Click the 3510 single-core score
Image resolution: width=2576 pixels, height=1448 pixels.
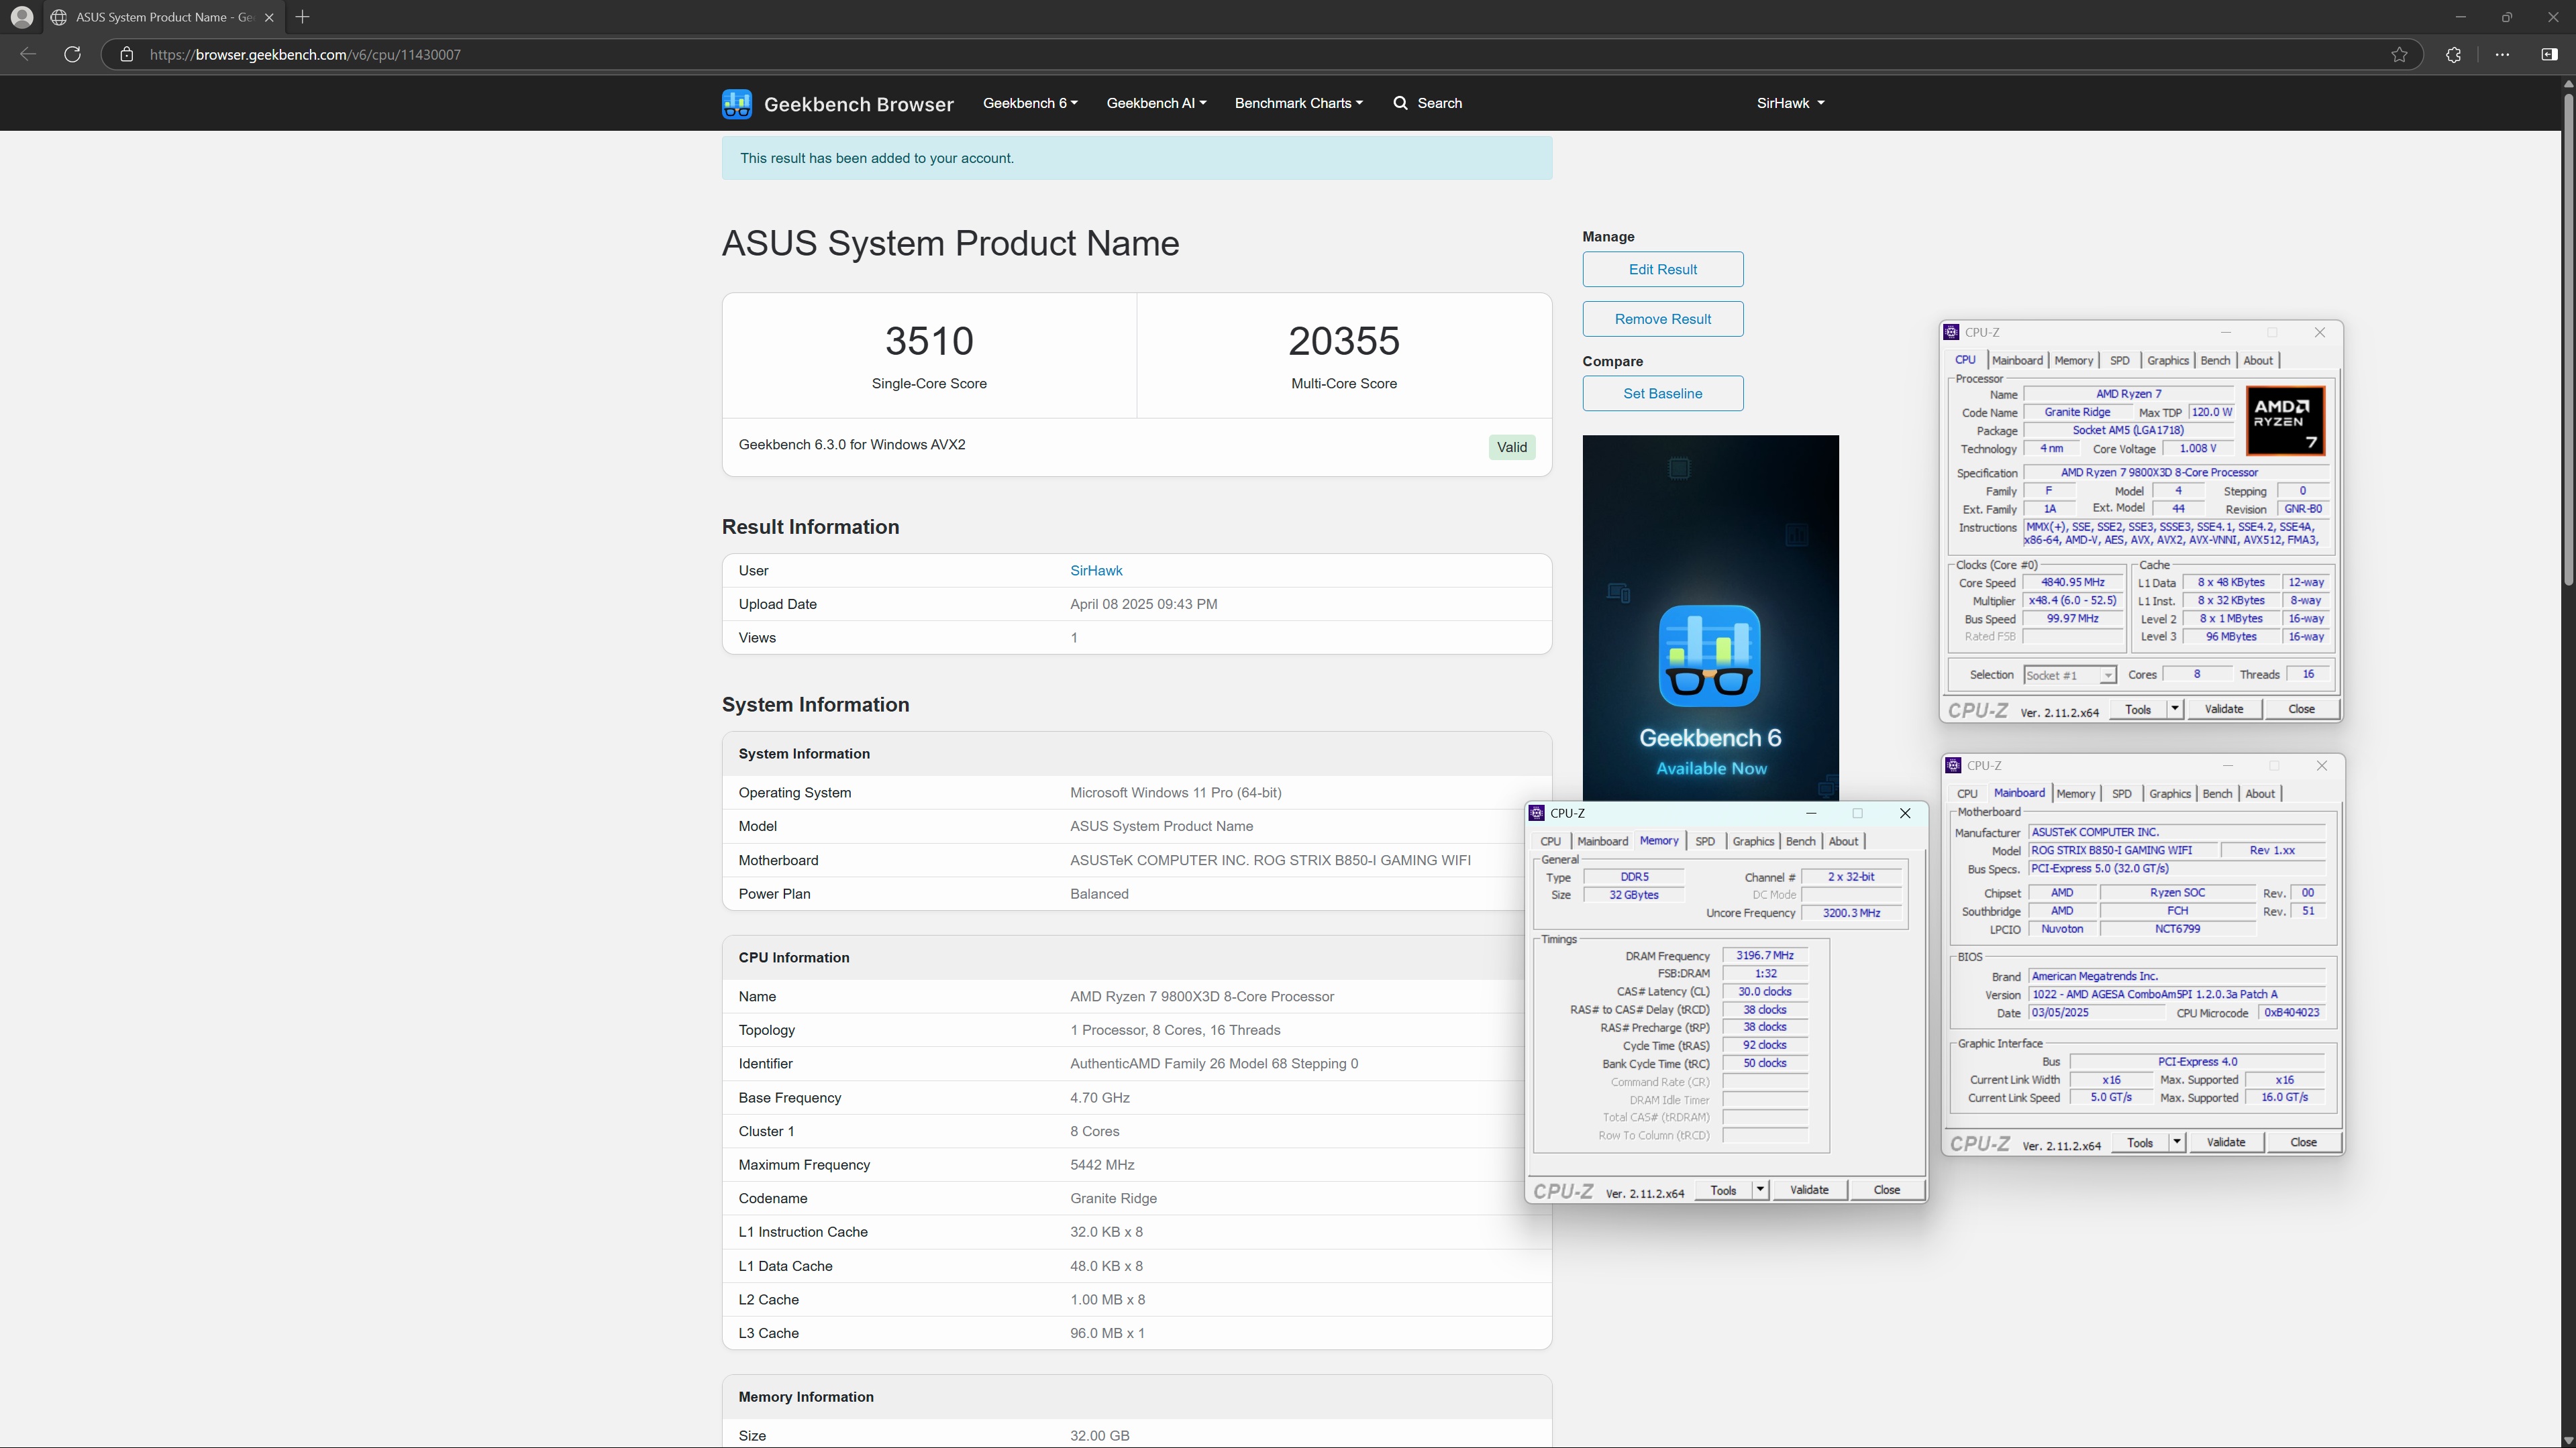point(929,341)
